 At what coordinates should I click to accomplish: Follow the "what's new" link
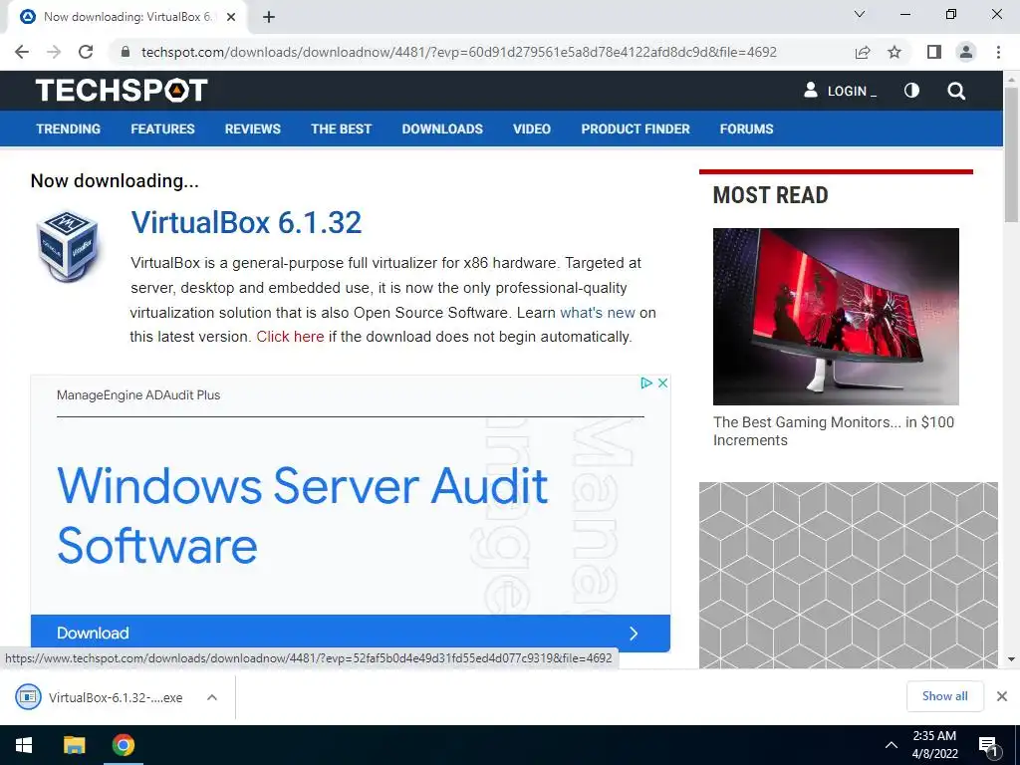coord(598,313)
